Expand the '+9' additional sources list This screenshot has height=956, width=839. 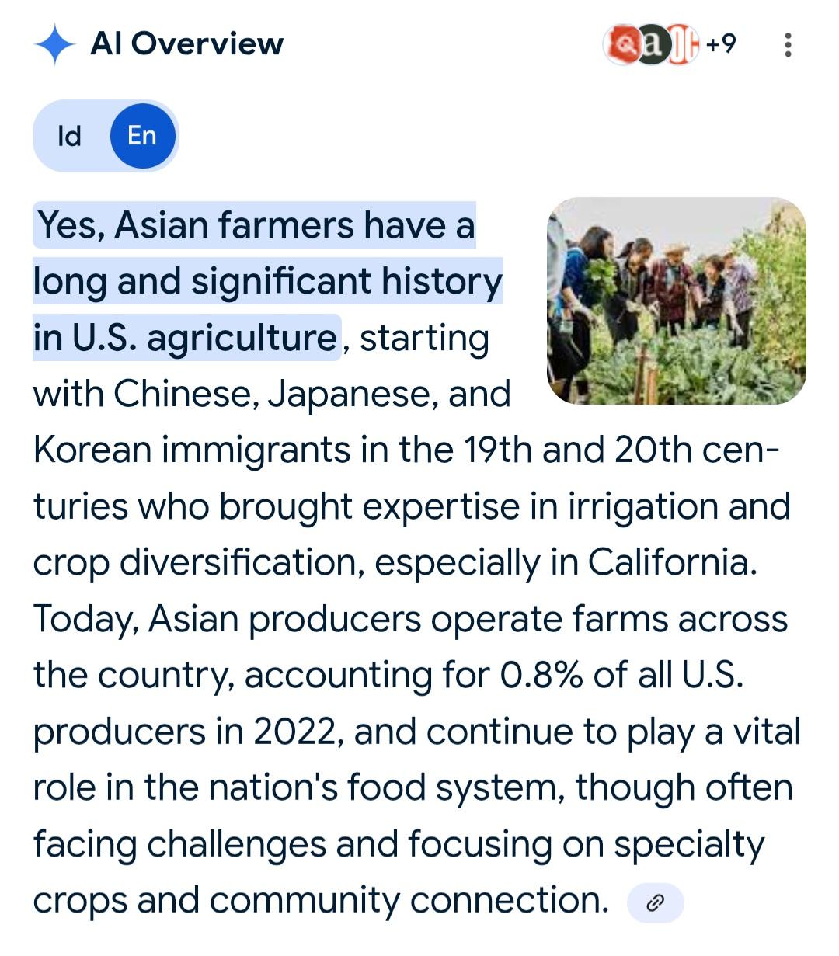(x=721, y=44)
